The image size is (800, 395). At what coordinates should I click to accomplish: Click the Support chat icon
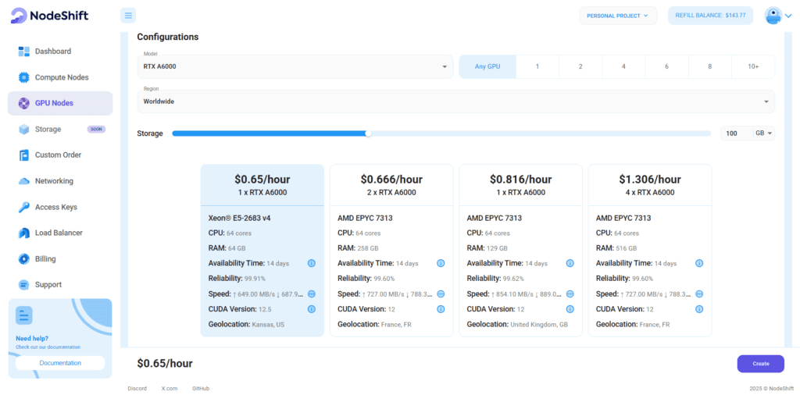[x=24, y=285]
